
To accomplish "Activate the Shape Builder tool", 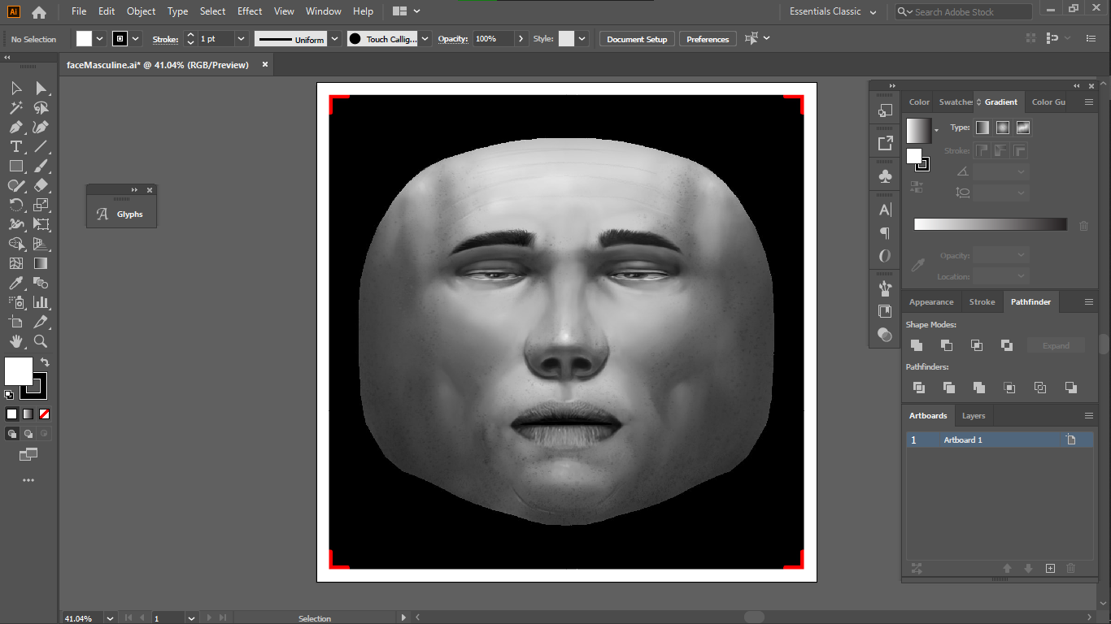I will [16, 244].
